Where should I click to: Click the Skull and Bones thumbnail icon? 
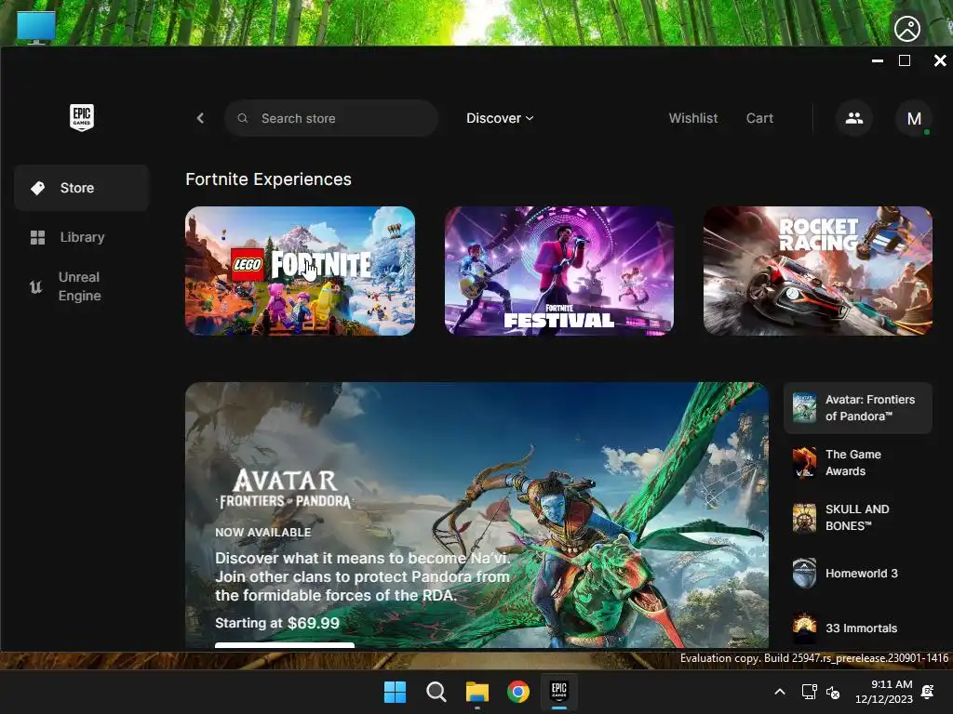tap(805, 518)
